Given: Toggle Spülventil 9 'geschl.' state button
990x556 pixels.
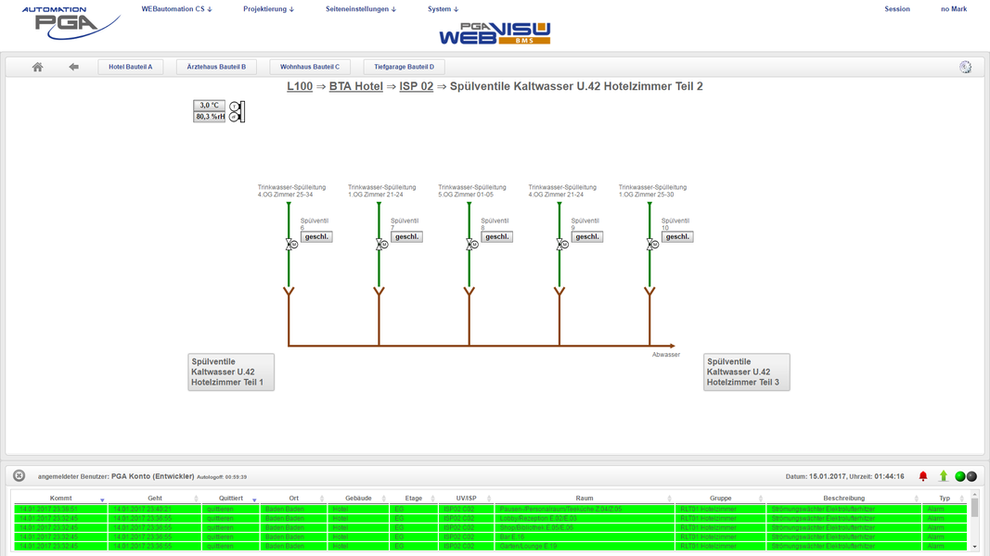Looking at the screenshot, I should coord(586,237).
